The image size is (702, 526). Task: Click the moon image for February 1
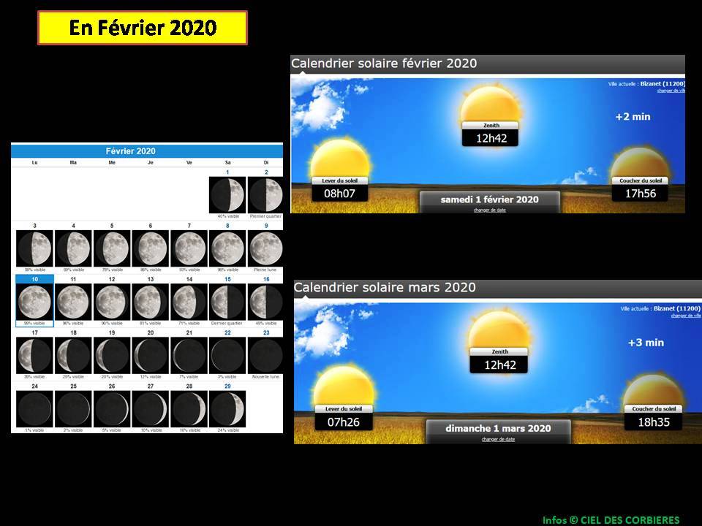[x=227, y=195]
